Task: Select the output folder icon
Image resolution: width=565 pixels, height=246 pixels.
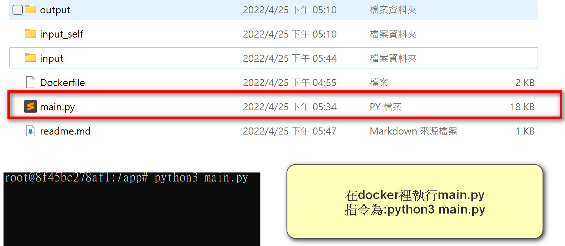Action: point(31,9)
